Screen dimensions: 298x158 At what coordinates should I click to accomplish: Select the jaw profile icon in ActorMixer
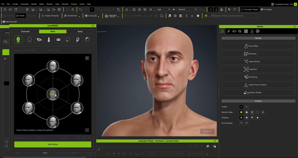click(x=68, y=39)
